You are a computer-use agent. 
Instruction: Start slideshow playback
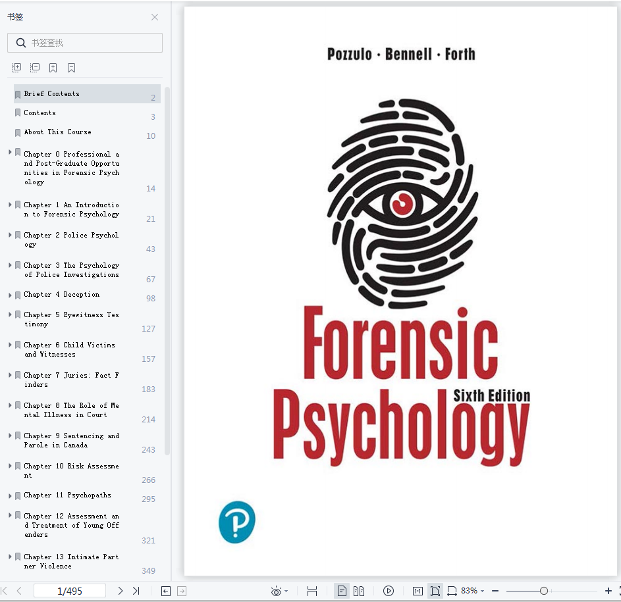tap(389, 591)
